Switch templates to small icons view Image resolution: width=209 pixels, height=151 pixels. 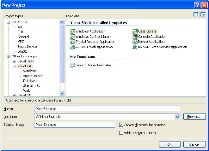click(x=203, y=15)
